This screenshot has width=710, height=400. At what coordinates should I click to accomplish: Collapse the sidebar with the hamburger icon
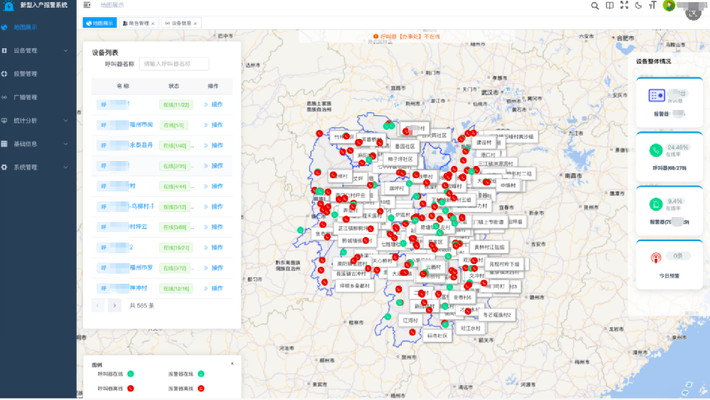click(87, 5)
